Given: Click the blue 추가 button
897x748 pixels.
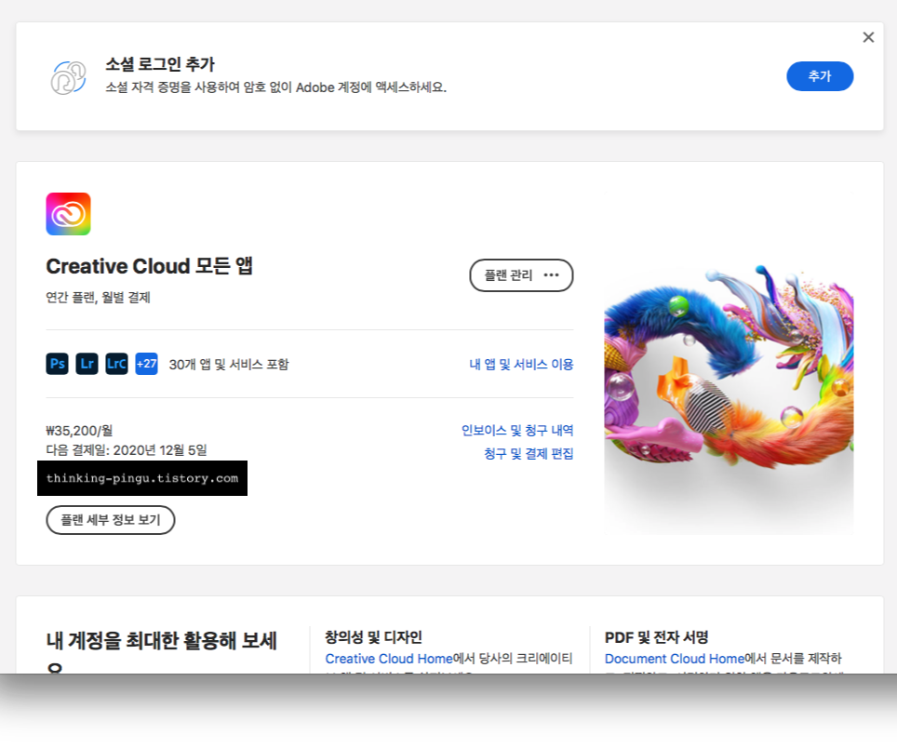Looking at the screenshot, I should click(819, 76).
